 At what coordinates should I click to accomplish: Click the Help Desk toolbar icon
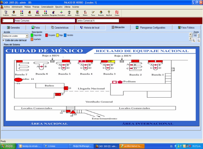(x=109, y=13)
